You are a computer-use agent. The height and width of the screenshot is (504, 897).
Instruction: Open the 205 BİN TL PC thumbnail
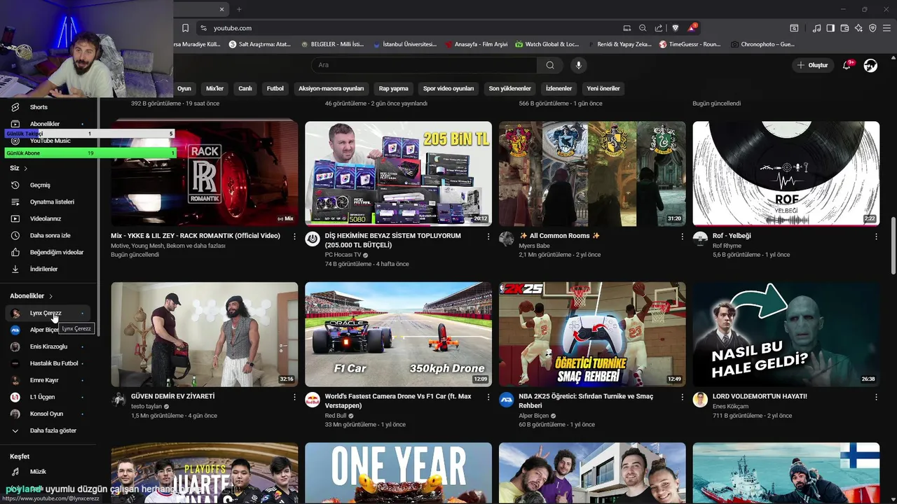[398, 174]
